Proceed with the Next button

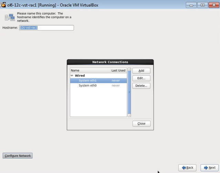pyautogui.click(x=209, y=168)
